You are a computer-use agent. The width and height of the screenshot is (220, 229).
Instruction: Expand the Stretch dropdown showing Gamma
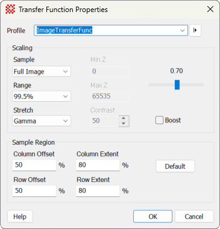pos(42,121)
